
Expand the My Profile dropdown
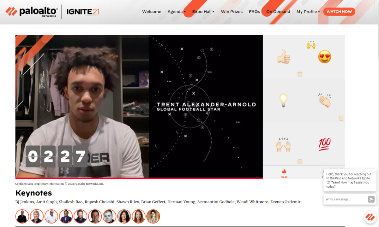click(x=308, y=12)
